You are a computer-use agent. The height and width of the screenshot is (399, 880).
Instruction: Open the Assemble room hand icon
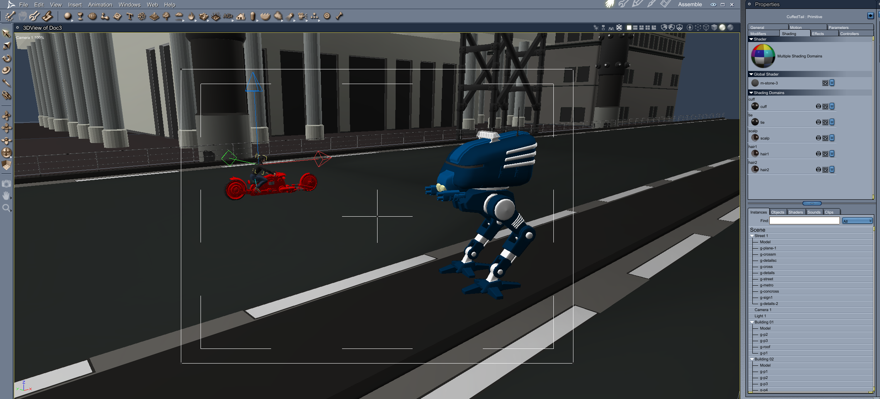coord(609,4)
